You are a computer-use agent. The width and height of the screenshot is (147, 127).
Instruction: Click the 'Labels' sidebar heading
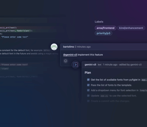point(99,22)
